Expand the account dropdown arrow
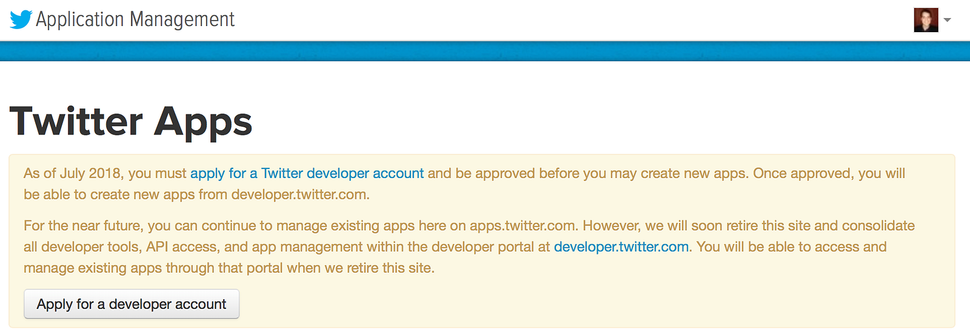970x335 pixels. point(948,20)
